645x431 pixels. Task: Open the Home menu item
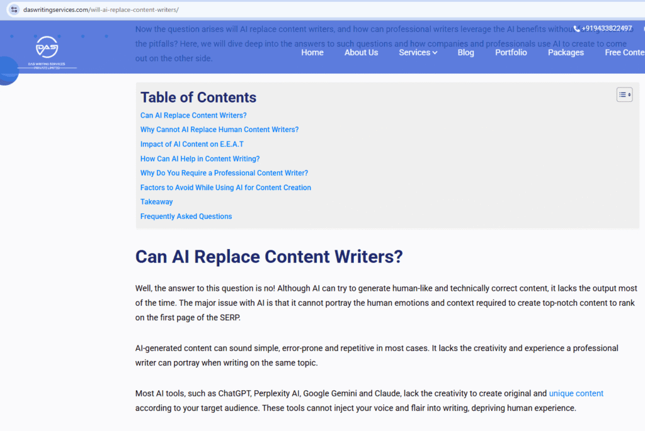pyautogui.click(x=312, y=53)
